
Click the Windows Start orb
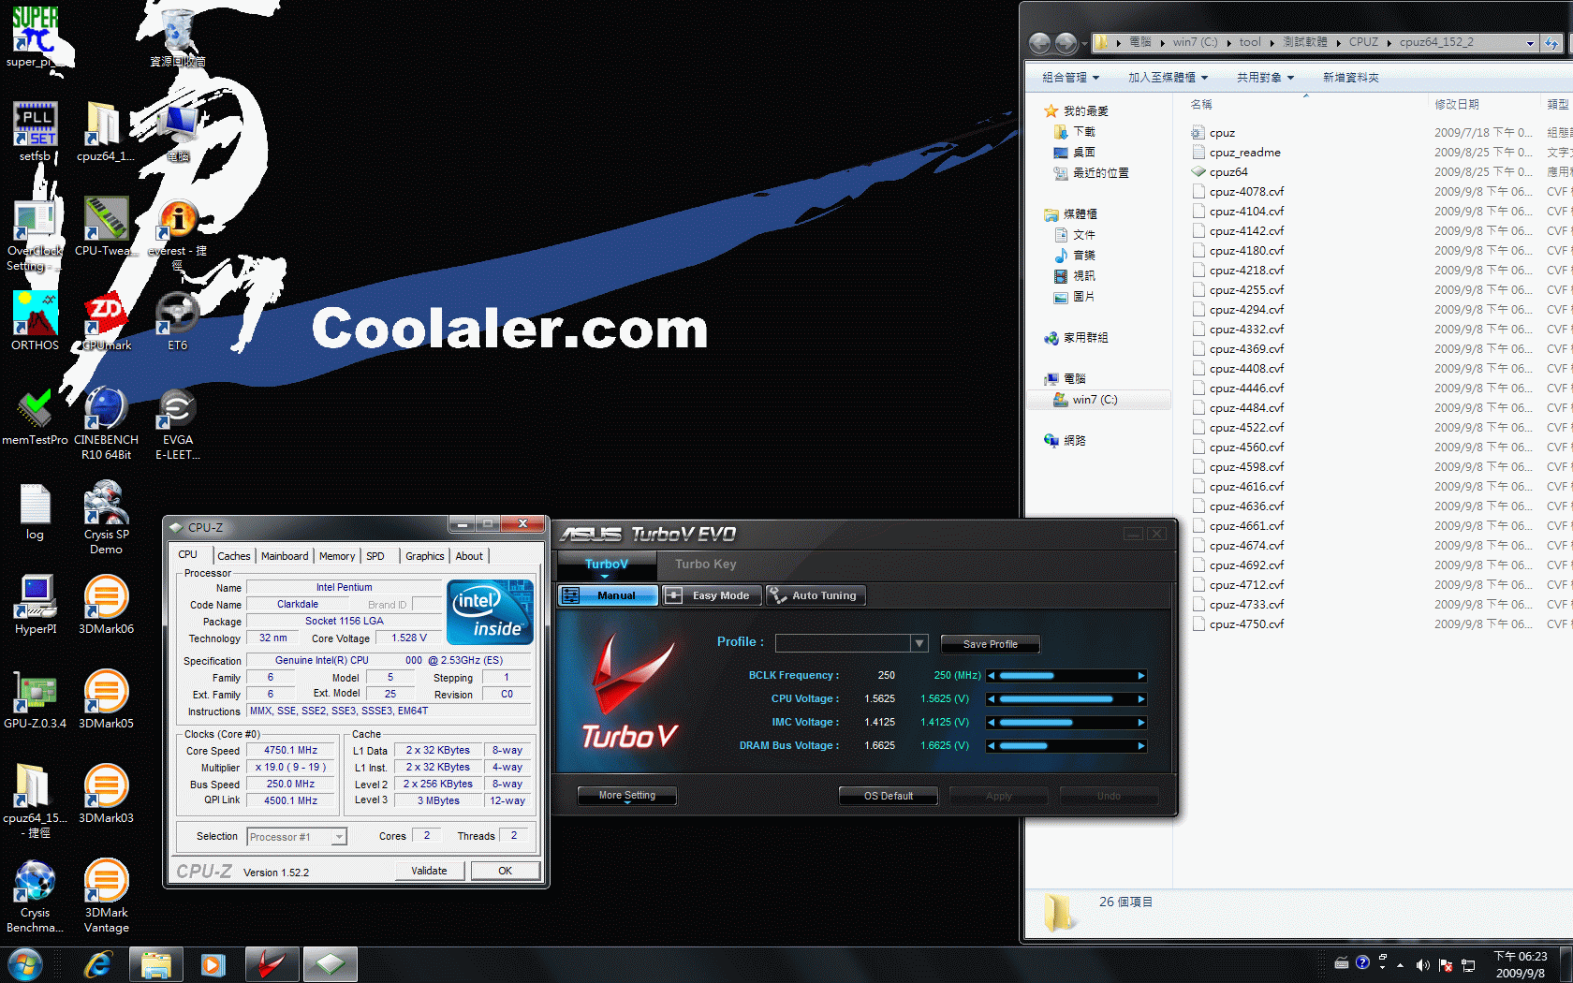pyautogui.click(x=24, y=964)
